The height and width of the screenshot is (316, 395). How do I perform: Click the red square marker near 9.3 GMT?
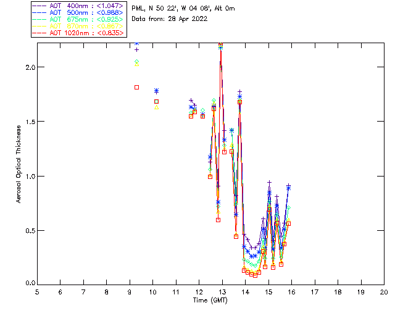pos(137,88)
